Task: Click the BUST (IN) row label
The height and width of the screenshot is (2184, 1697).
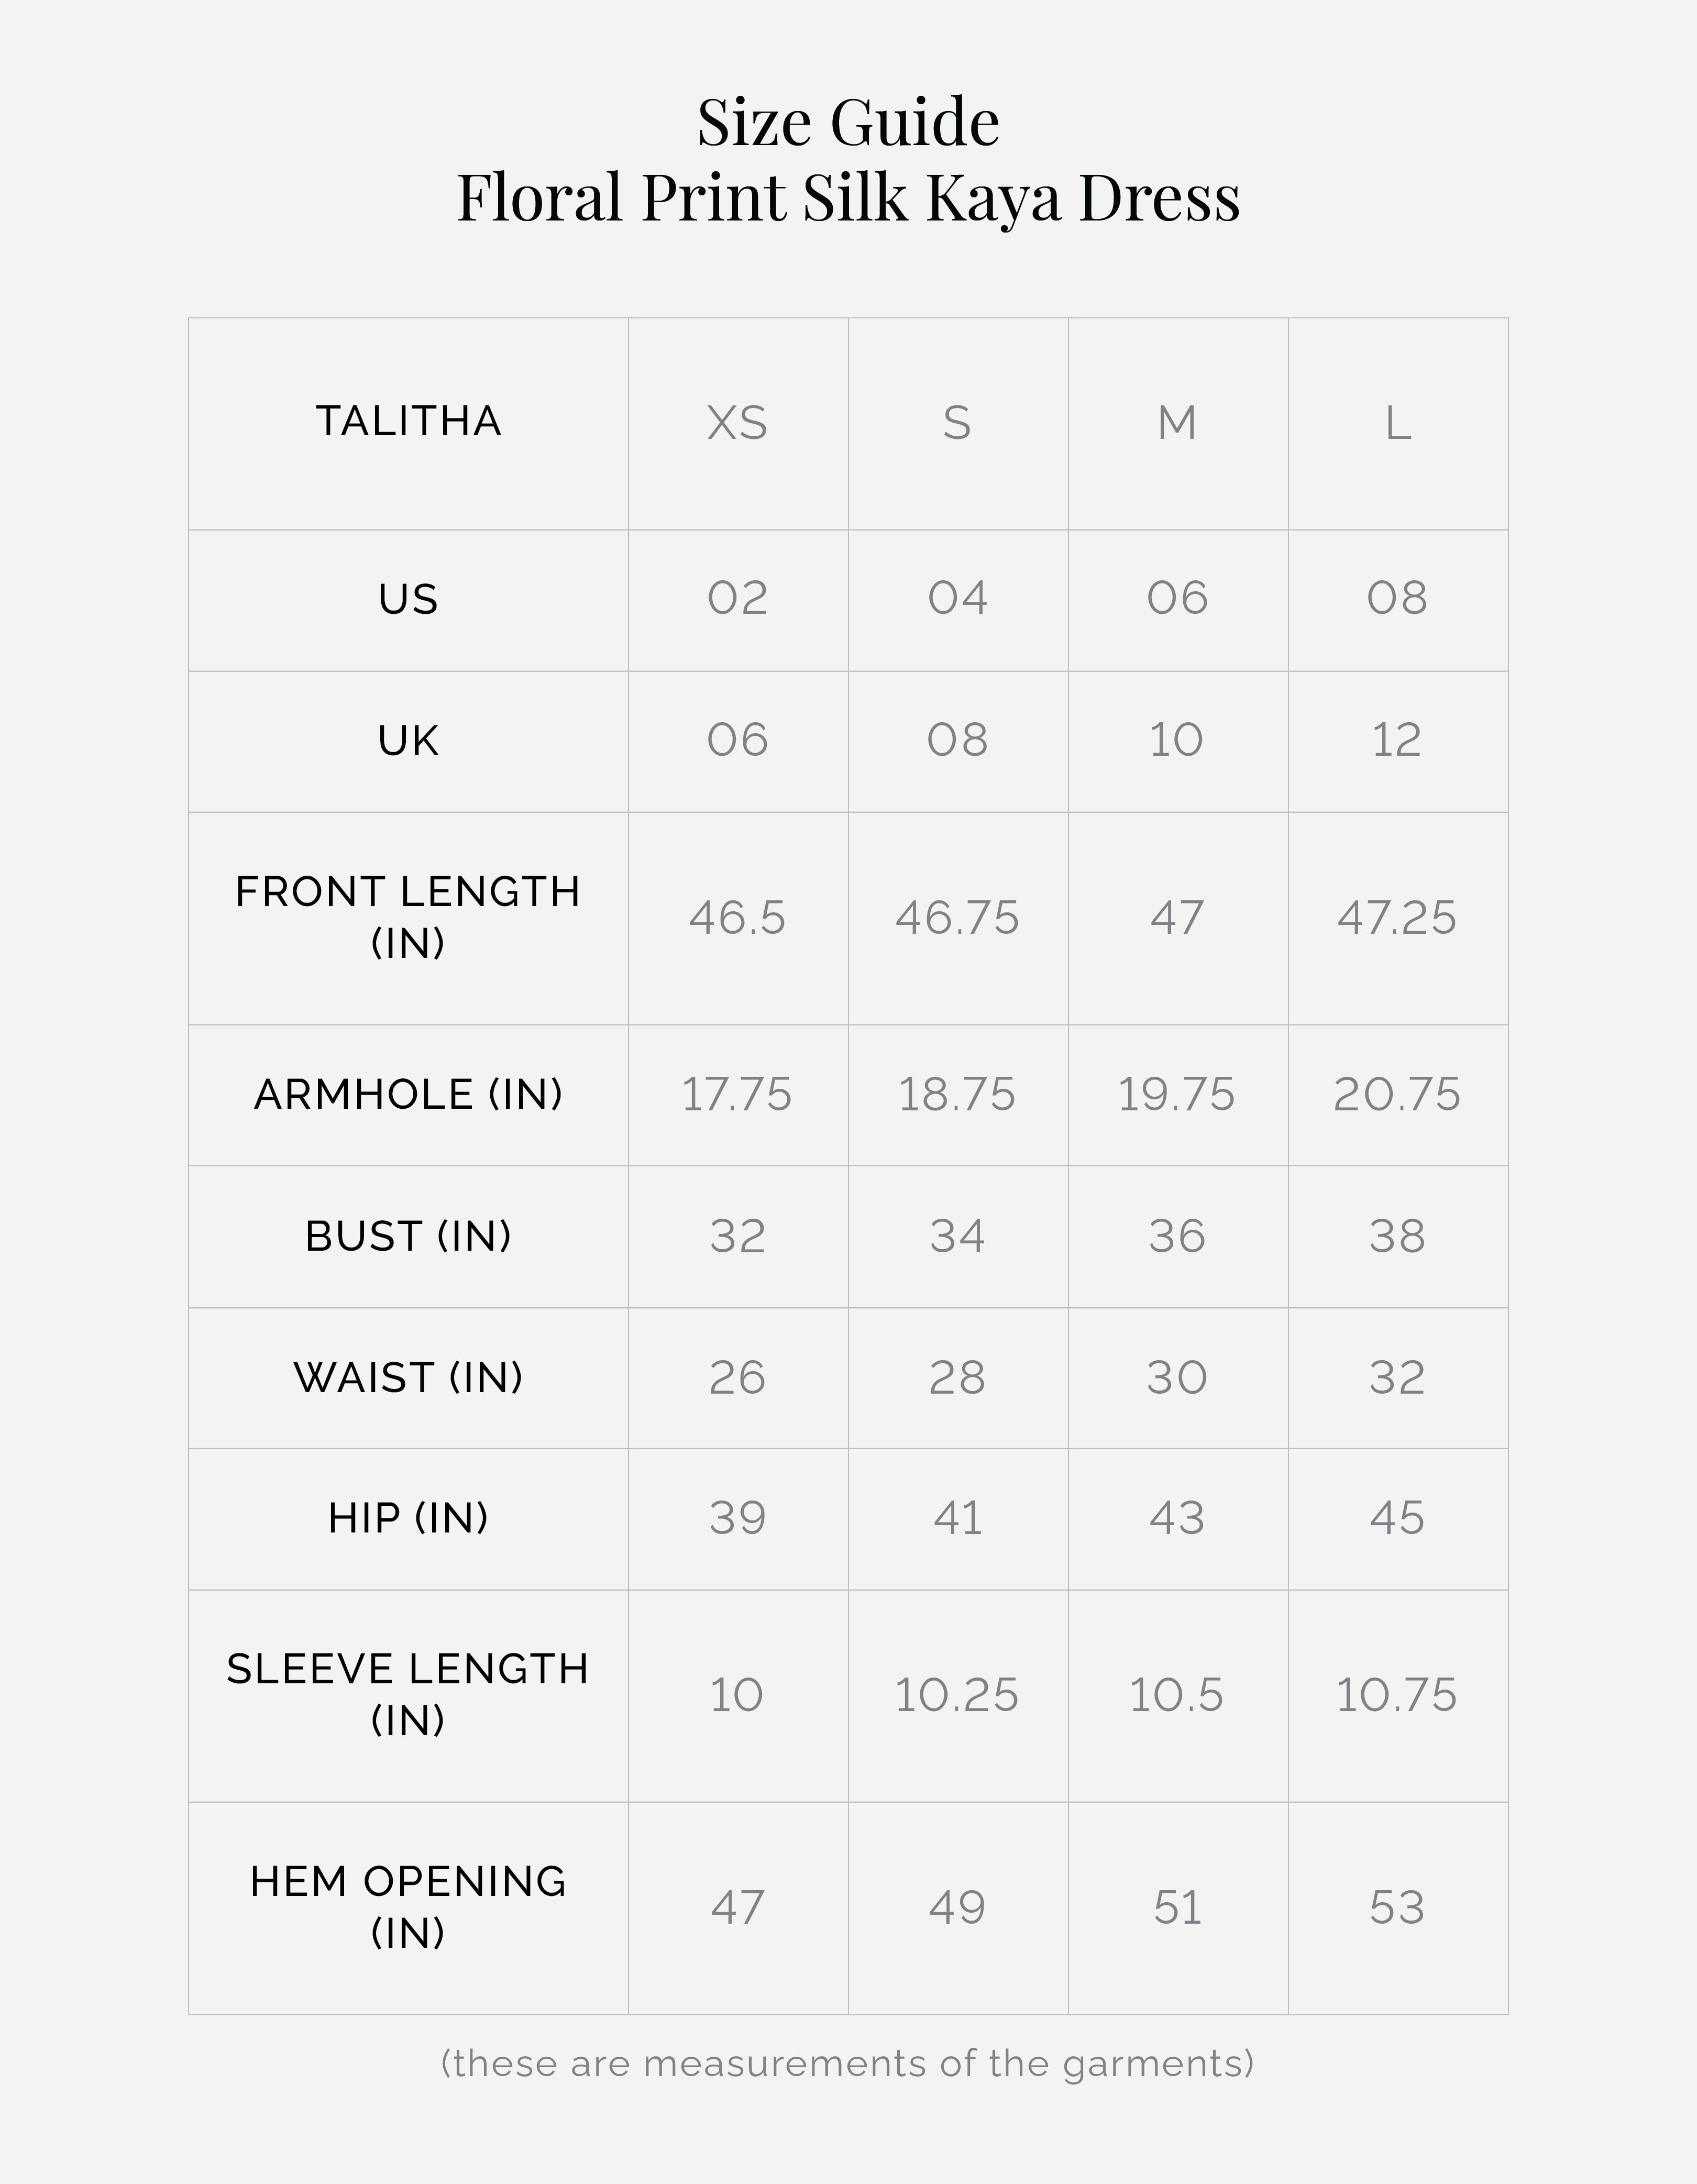Action: pyautogui.click(x=408, y=1236)
